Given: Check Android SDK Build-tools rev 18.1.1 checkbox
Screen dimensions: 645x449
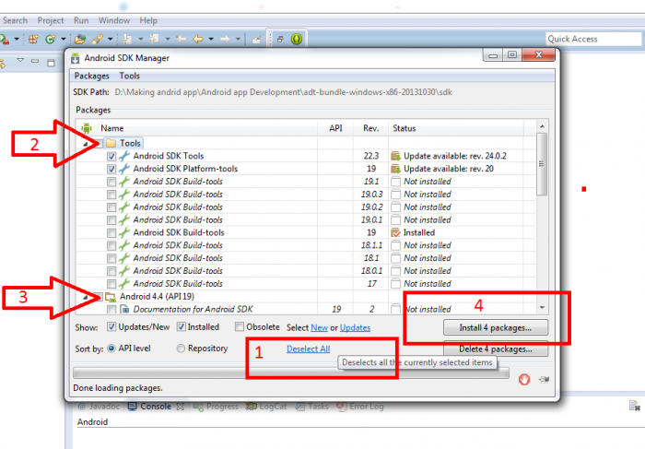Looking at the screenshot, I should [x=111, y=245].
